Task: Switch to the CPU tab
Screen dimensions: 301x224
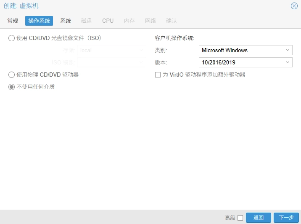Action: [x=108, y=21]
